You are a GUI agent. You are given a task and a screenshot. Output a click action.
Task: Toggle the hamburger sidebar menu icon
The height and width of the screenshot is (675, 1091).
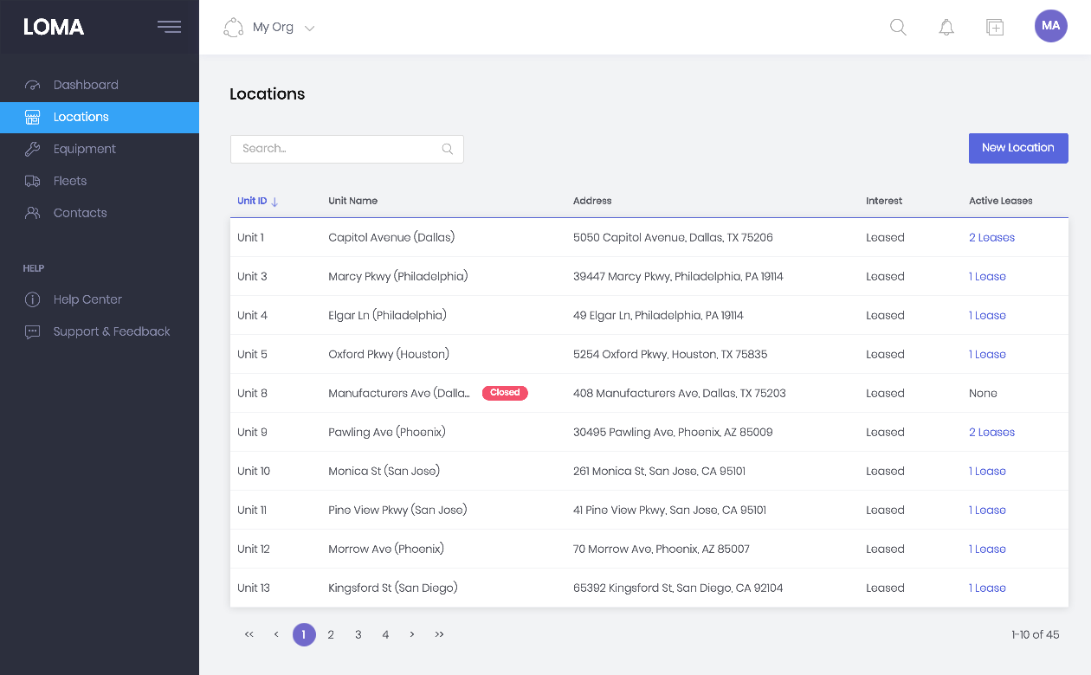(169, 27)
